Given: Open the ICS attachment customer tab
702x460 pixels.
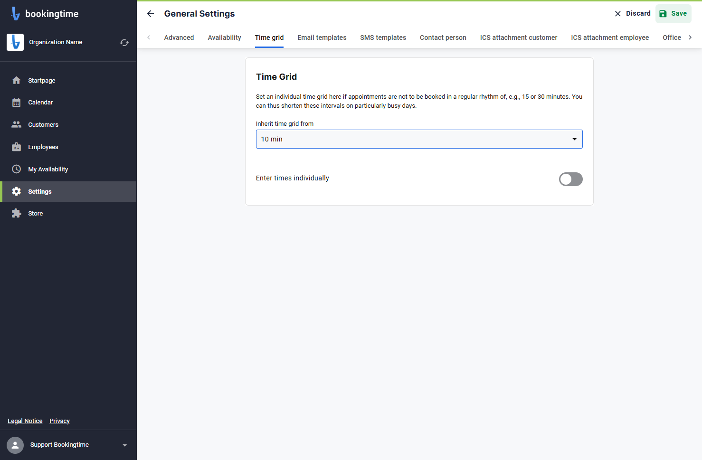Looking at the screenshot, I should 519,38.
